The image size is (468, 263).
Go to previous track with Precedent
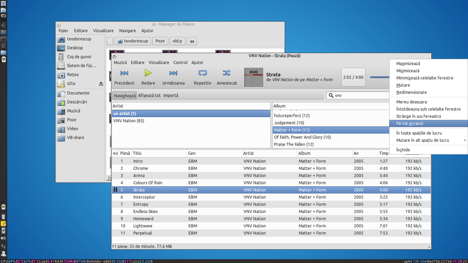pos(124,77)
